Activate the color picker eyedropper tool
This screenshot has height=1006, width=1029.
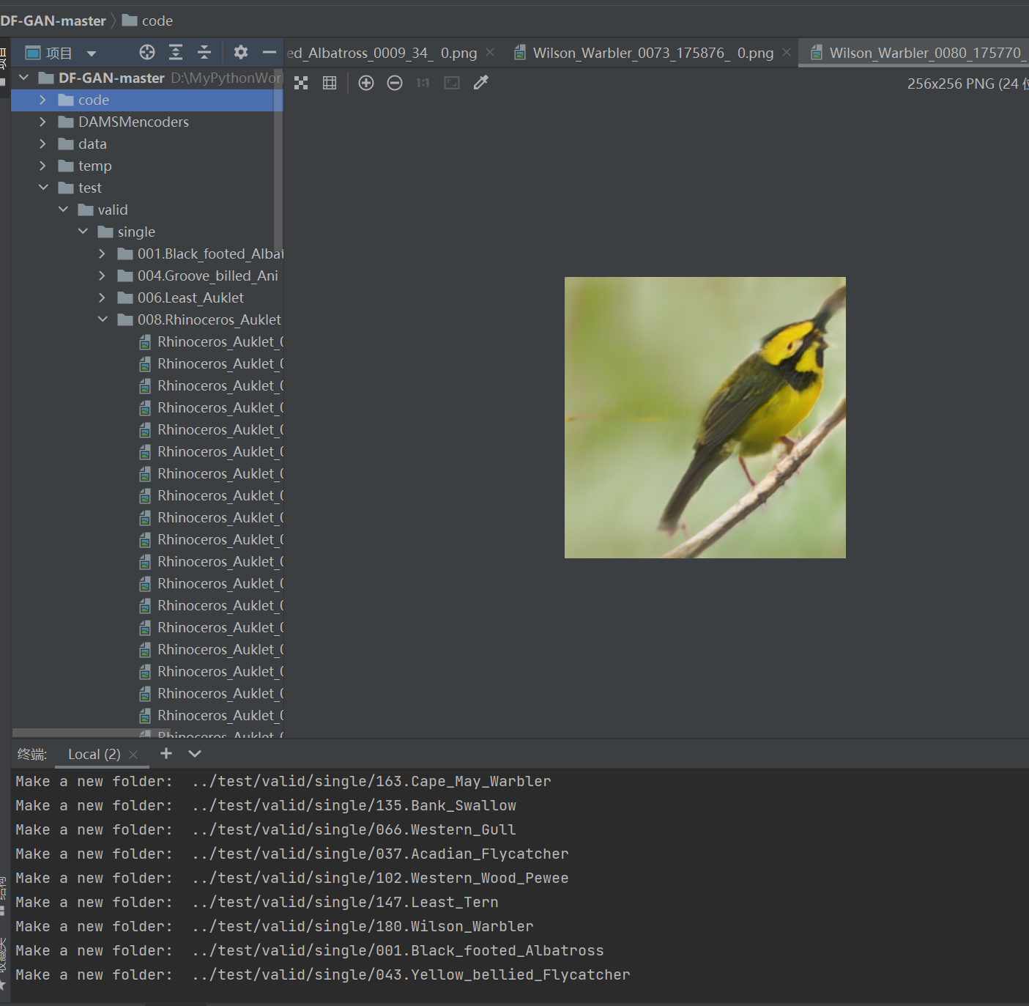tap(480, 83)
